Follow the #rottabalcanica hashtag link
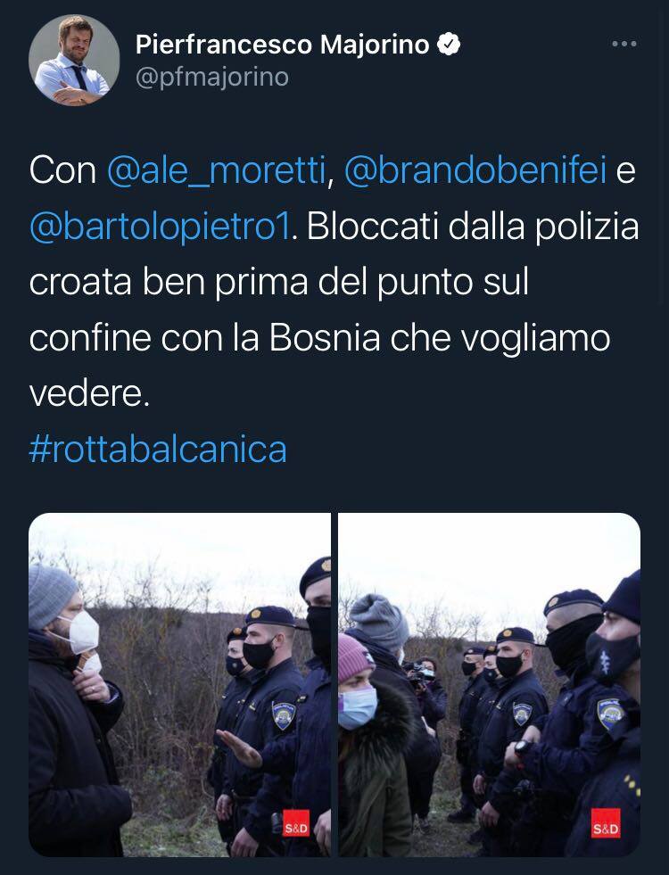Viewport: 669px width, 875px height. click(x=158, y=450)
